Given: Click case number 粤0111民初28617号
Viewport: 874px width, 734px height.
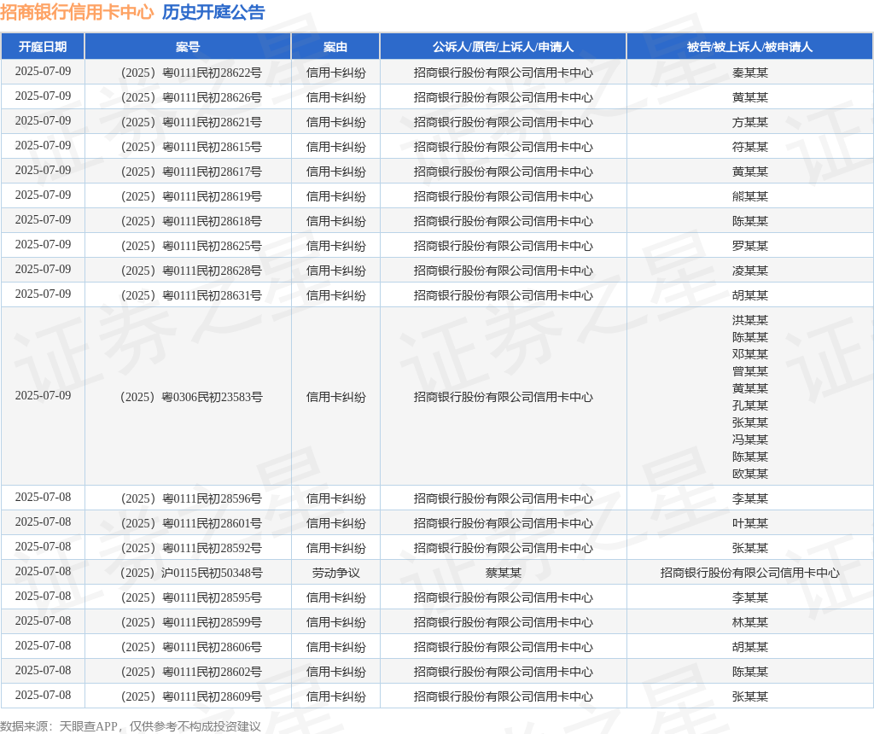Looking at the screenshot, I should [x=191, y=172].
